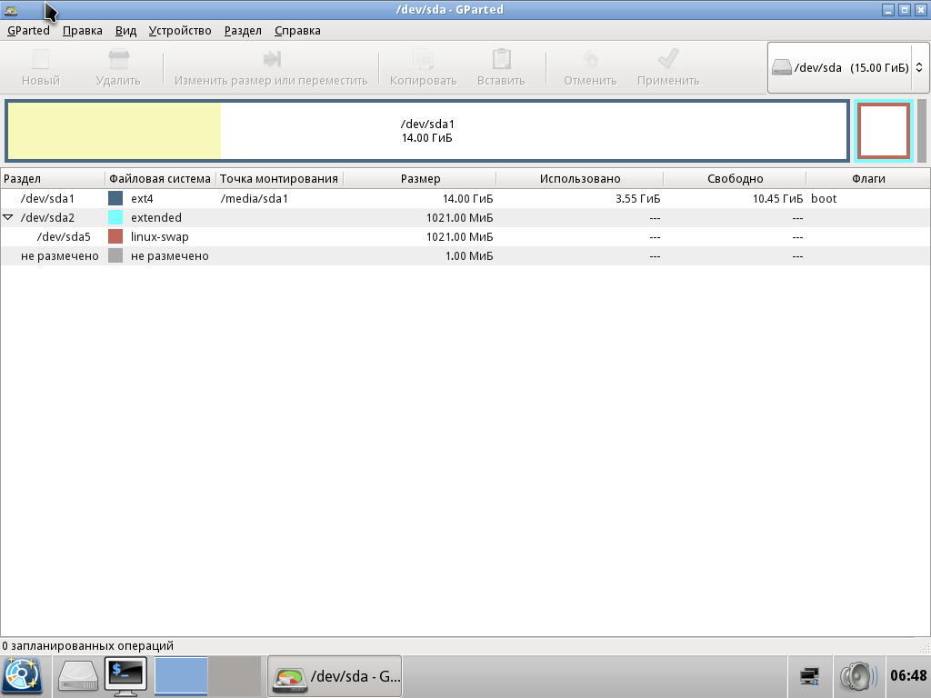Minimize the GParted window
Image resolution: width=931 pixels, height=698 pixels.
(888, 9)
